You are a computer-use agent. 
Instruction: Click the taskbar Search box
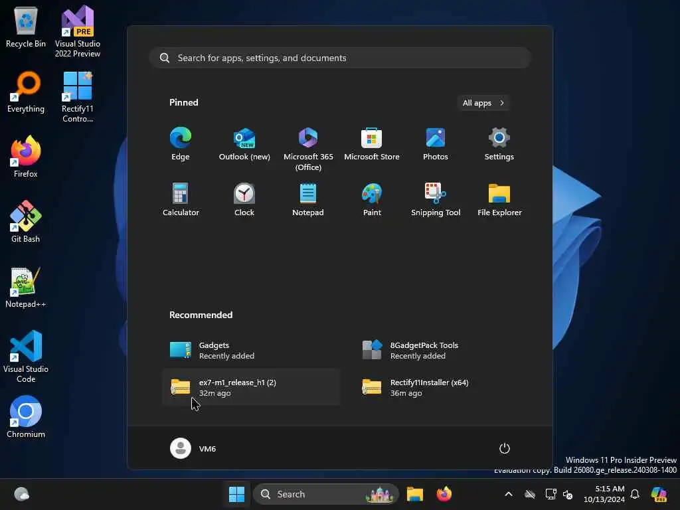(x=325, y=494)
